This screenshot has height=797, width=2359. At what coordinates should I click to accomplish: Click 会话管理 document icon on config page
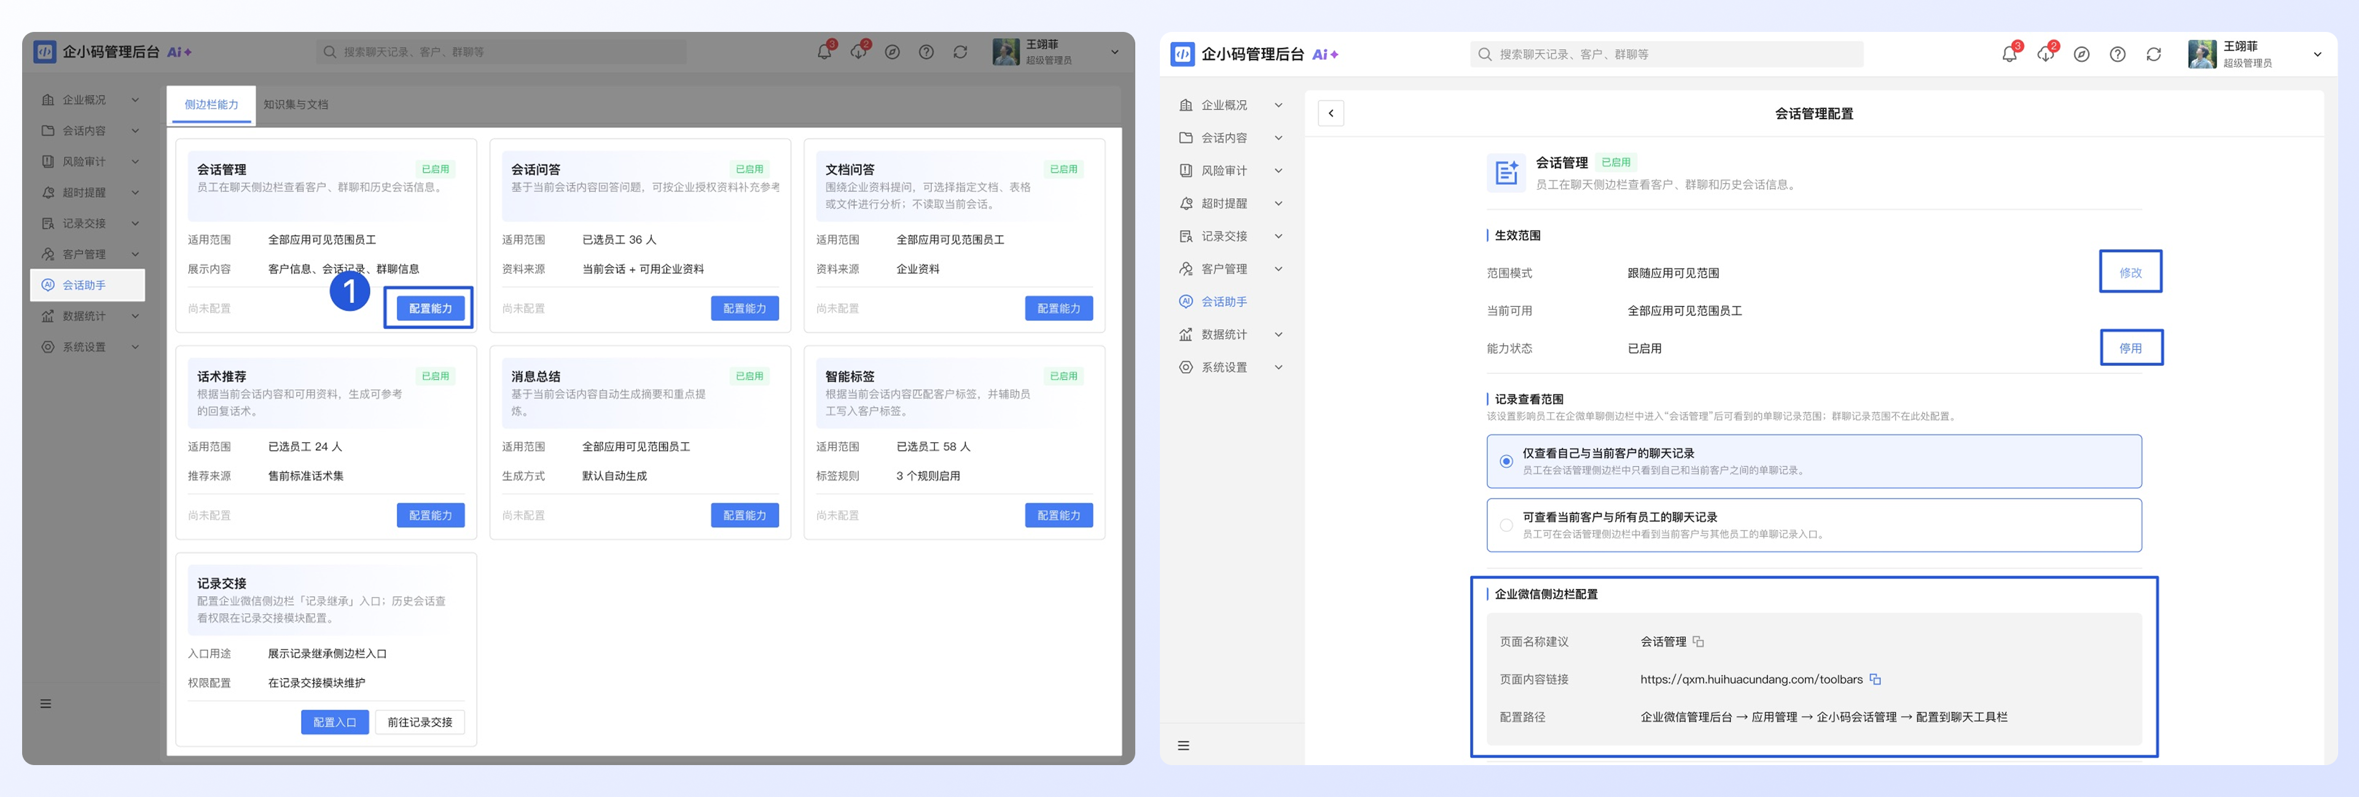(x=1506, y=172)
